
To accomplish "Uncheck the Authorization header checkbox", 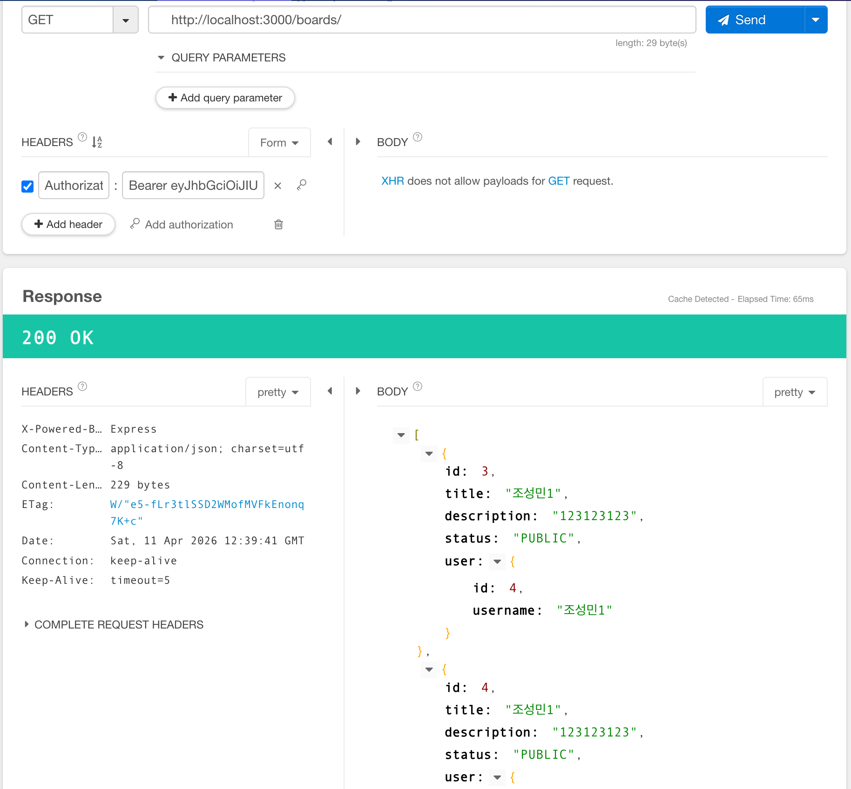I will (x=27, y=186).
